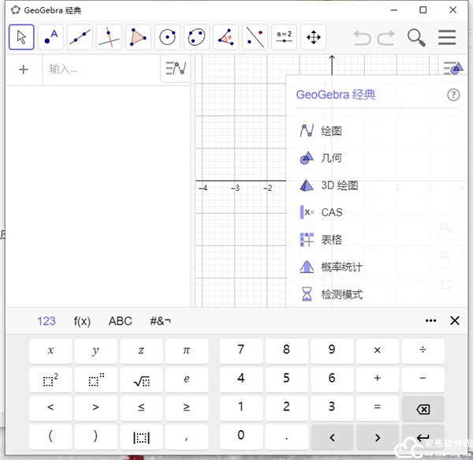
Task: Pick the Polygon tool
Action: pyautogui.click(x=138, y=36)
